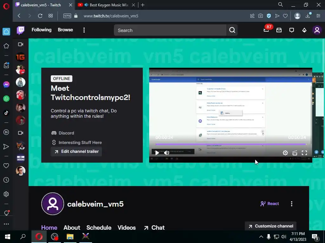Click the calebveim_vm5 profile avatar
This screenshot has height=243, width=325.
pos(53,204)
